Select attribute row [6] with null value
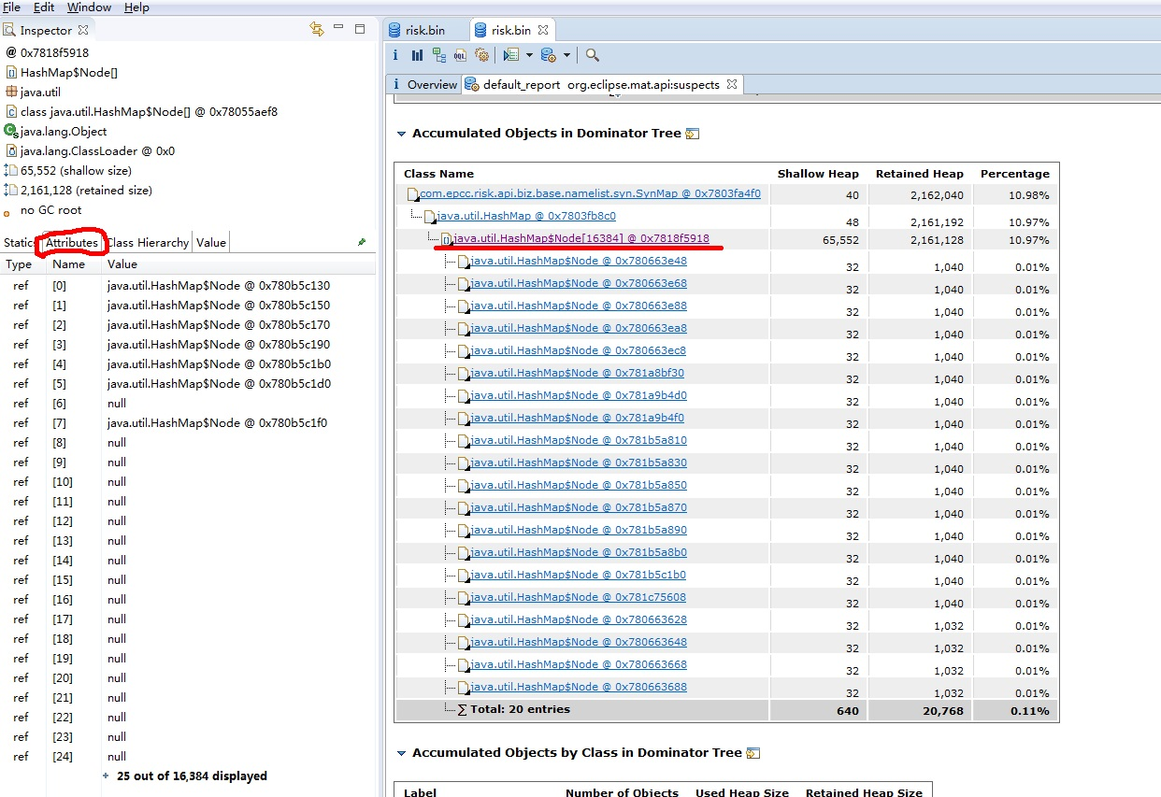The width and height of the screenshot is (1161, 797). [188, 404]
